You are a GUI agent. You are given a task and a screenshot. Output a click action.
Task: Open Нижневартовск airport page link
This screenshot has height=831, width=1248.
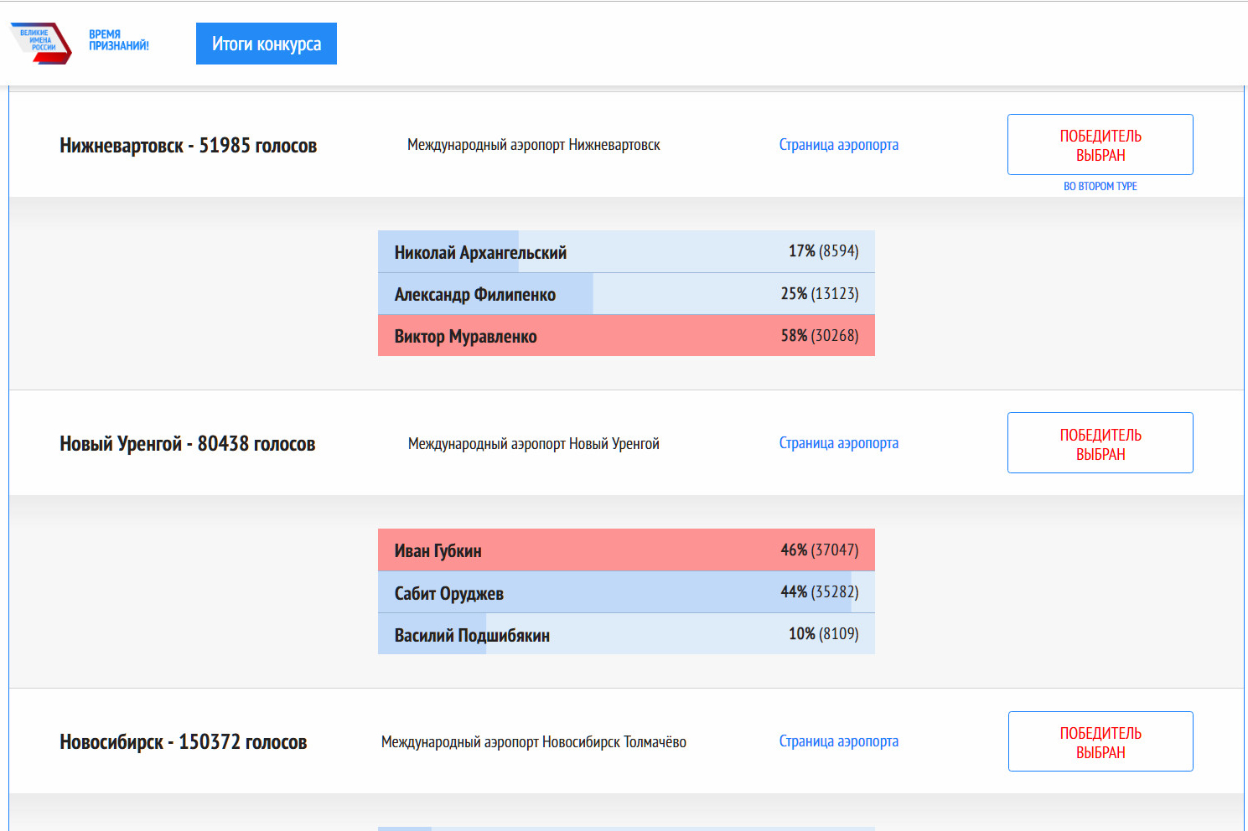tap(838, 145)
